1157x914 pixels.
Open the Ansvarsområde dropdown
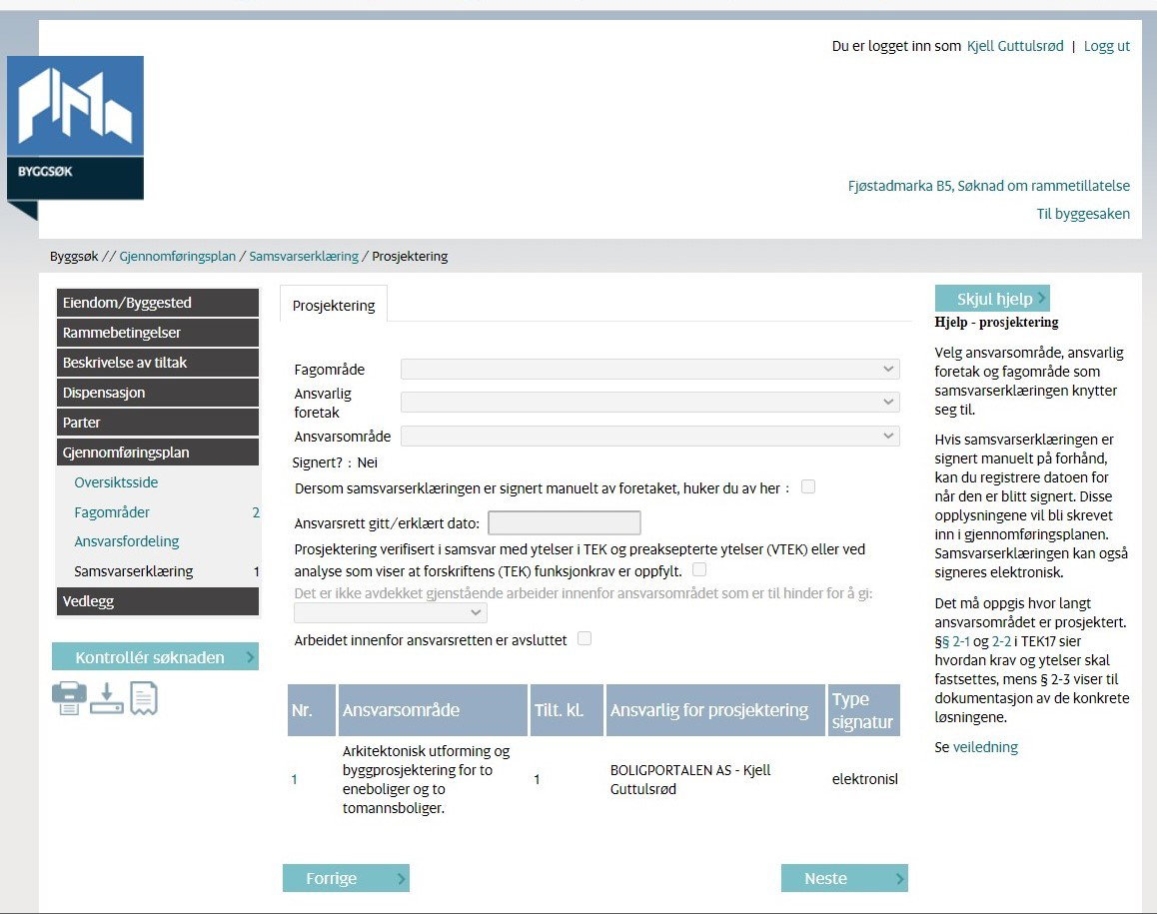pyautogui.click(x=649, y=437)
